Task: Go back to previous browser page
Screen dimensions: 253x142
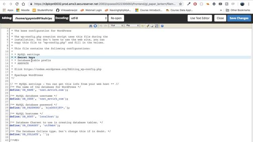Action: (x=4, y=4)
